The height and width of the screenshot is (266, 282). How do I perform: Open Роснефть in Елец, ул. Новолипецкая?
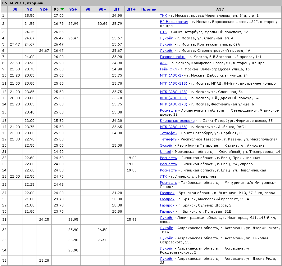[169, 170]
